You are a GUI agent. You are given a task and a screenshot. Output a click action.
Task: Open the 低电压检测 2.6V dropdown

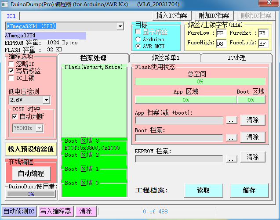pos(46,100)
